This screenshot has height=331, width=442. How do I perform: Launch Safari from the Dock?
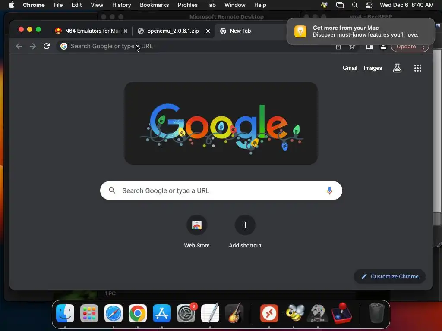(x=114, y=313)
